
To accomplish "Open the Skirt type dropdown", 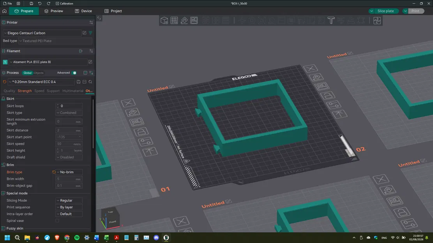I will click(x=69, y=113).
